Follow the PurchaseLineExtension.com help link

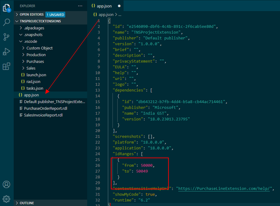click(x=225, y=189)
